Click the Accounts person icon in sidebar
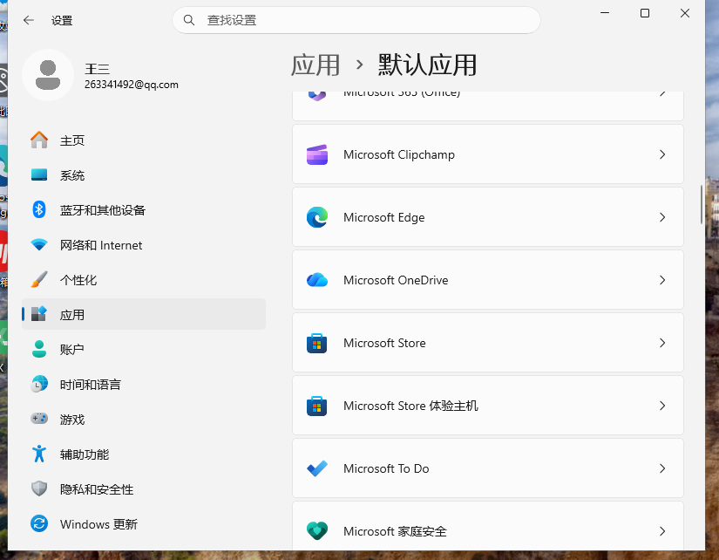Image resolution: width=719 pixels, height=560 pixels. click(x=39, y=349)
